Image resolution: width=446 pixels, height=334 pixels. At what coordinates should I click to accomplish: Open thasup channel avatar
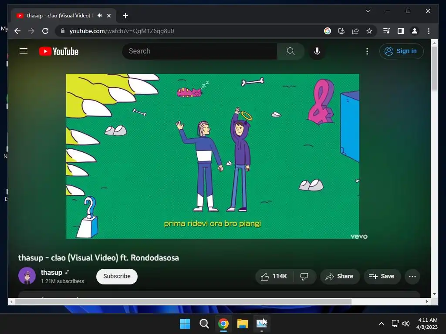point(27,276)
